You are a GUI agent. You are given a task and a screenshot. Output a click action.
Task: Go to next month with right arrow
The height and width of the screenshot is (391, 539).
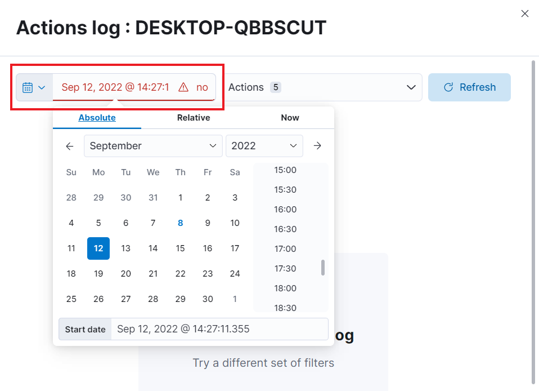tap(317, 145)
